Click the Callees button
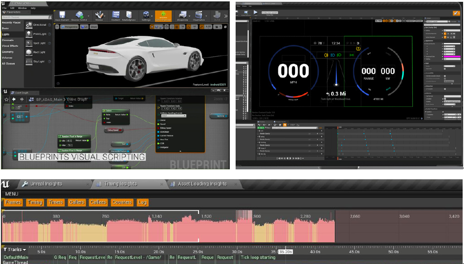Screen dimensions: 464x264 pyautogui.click(x=98, y=202)
